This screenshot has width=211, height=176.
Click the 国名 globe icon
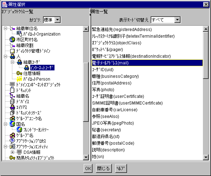(x=12, y=124)
